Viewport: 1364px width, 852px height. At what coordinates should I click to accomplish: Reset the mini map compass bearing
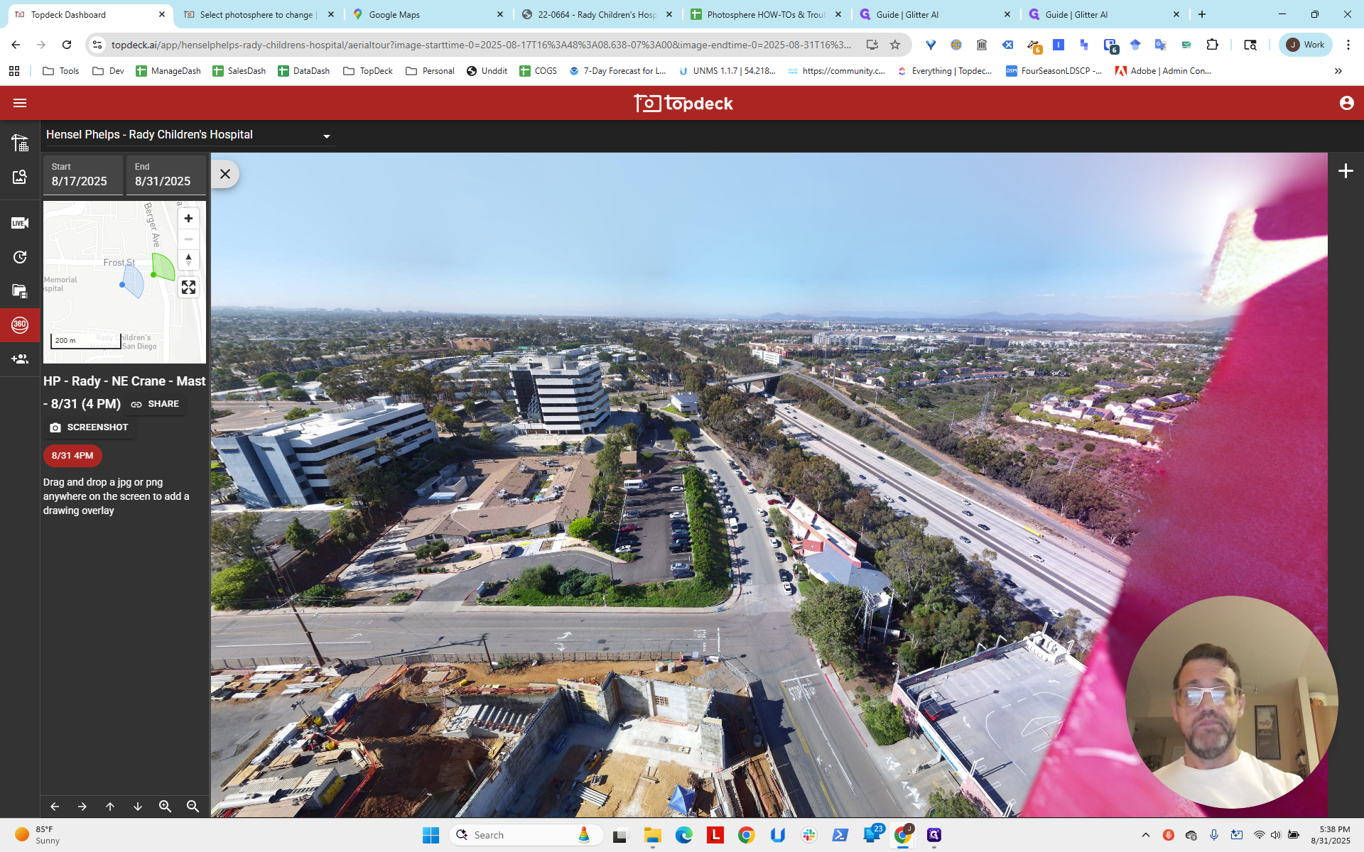[188, 260]
